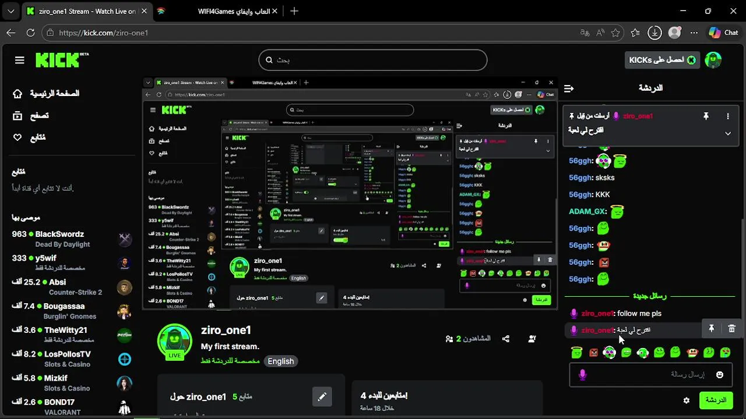Click the 56ggh: KKK chat message

(589, 194)
